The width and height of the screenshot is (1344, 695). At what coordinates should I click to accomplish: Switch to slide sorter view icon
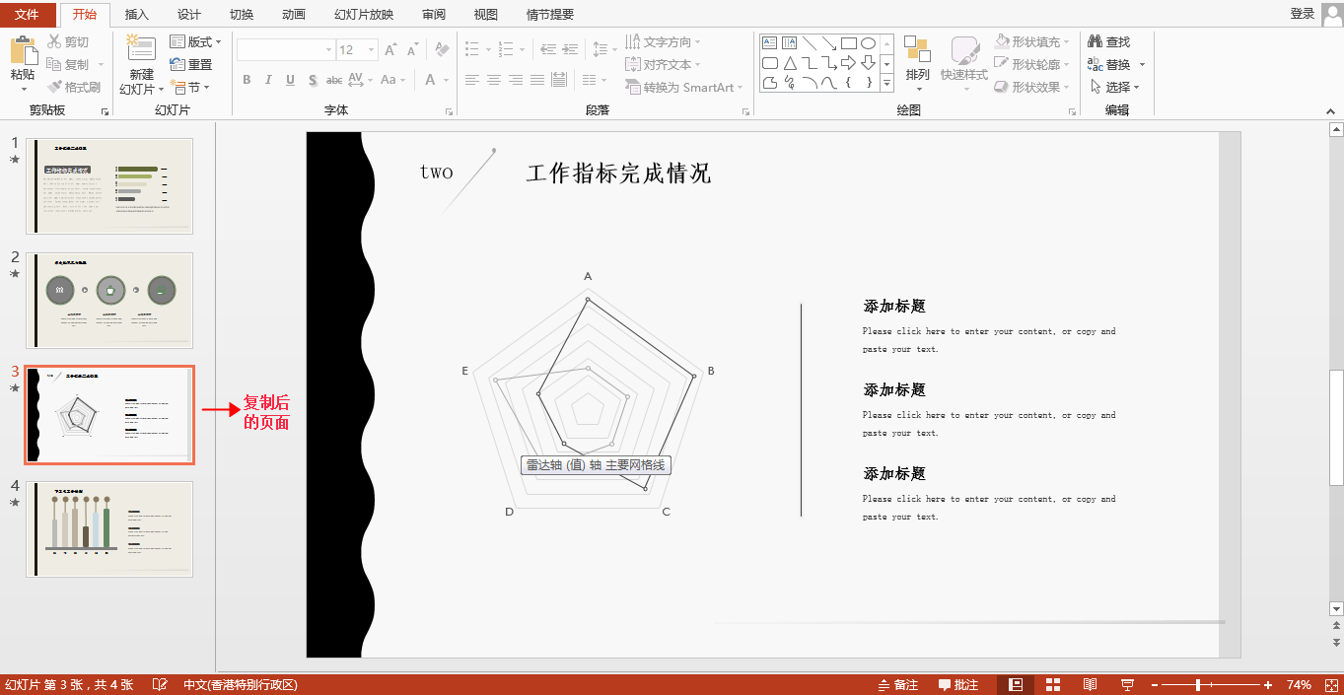[1052, 685]
